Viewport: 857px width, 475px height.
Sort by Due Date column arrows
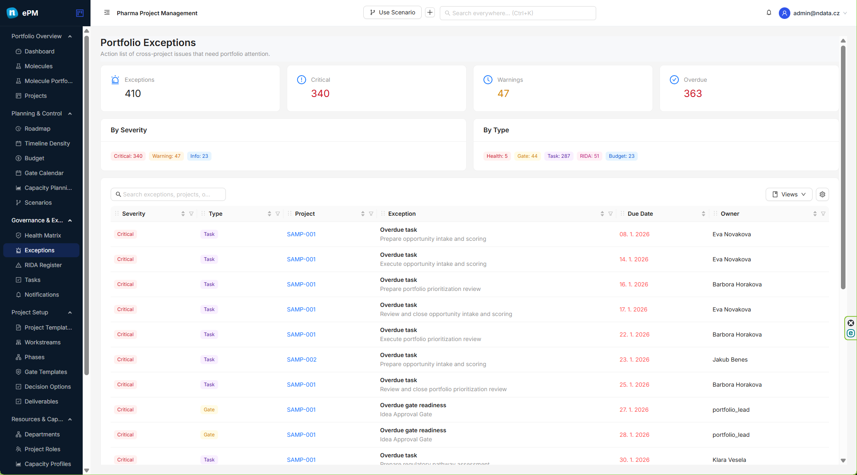(704, 214)
